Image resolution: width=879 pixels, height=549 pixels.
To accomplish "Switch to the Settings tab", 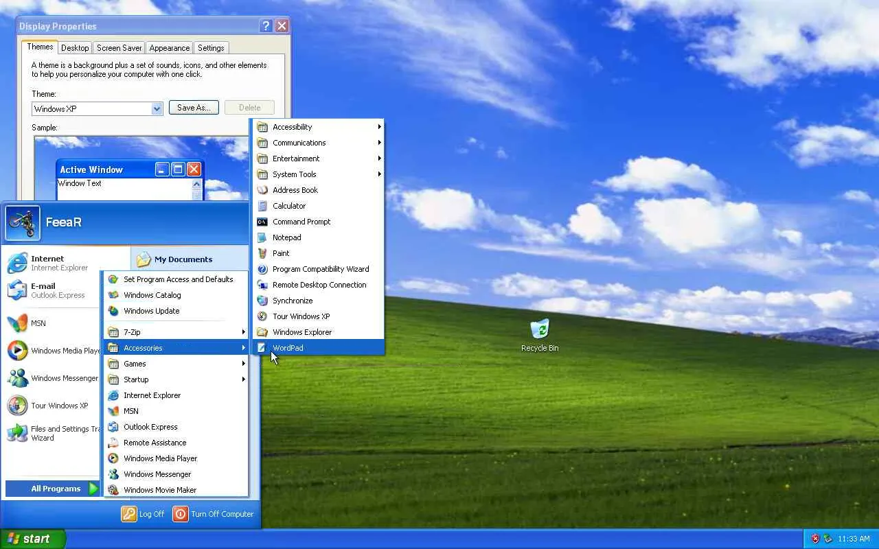I will tap(211, 48).
